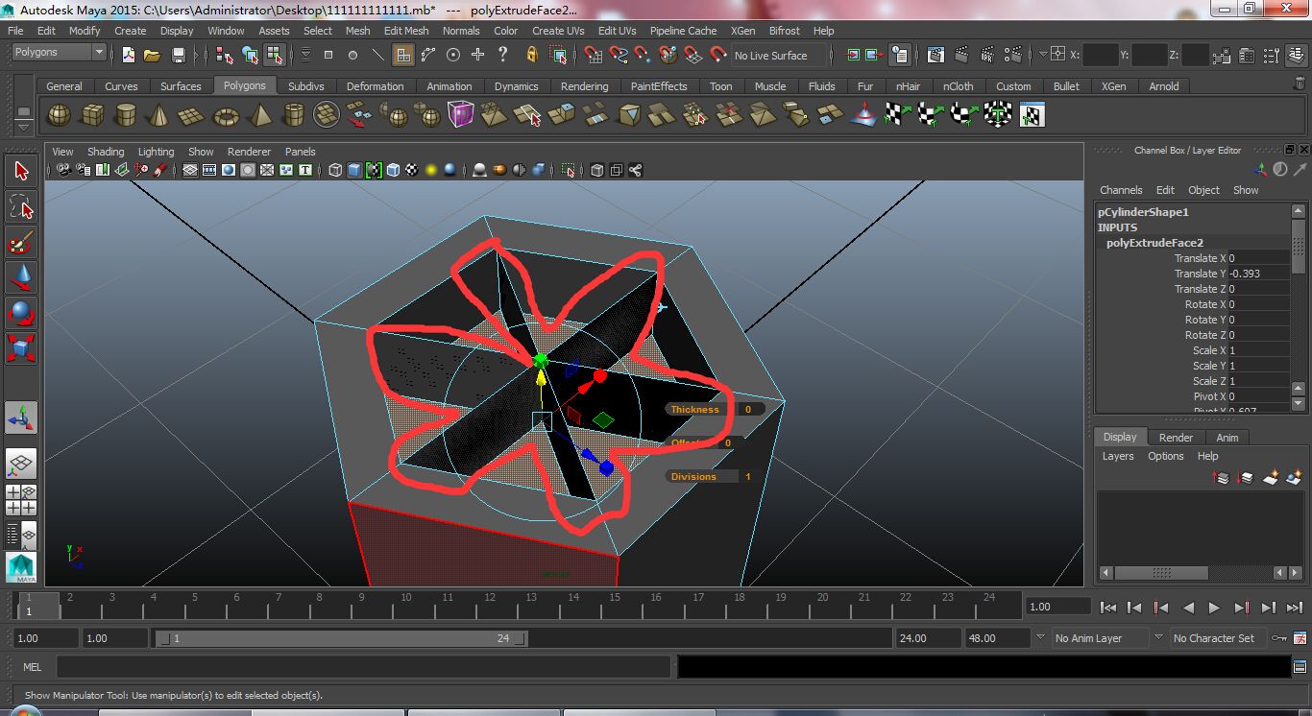Create a polygon cylinder from the shelf
The image size is (1312, 716).
click(126, 116)
